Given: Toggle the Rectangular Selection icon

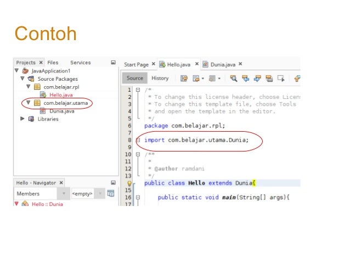Looking at the screenshot, I should pyautogui.click(x=281, y=79).
